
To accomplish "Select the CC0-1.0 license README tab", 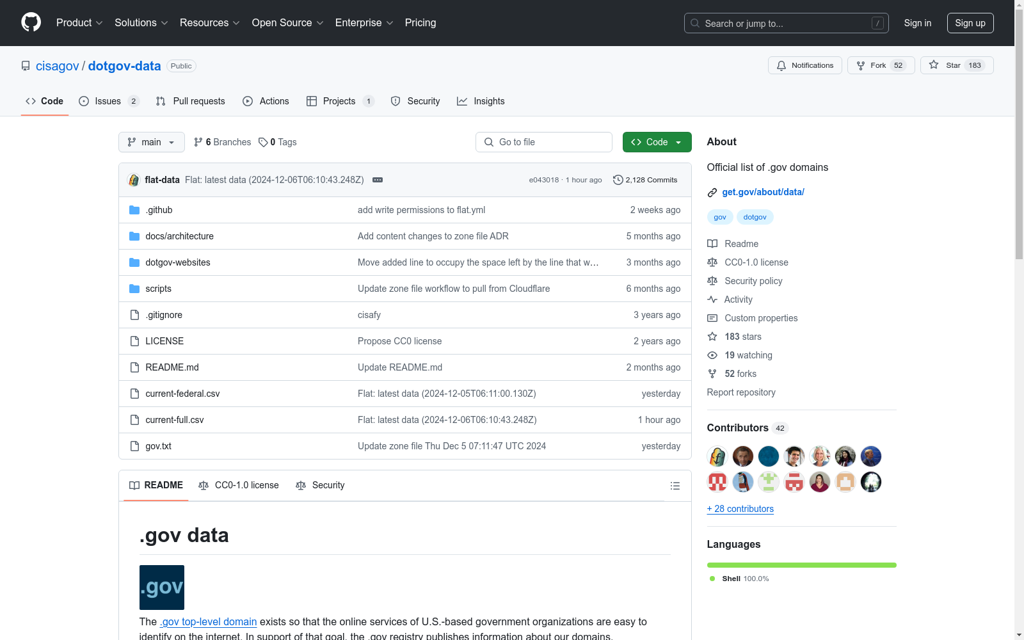I will click(239, 485).
